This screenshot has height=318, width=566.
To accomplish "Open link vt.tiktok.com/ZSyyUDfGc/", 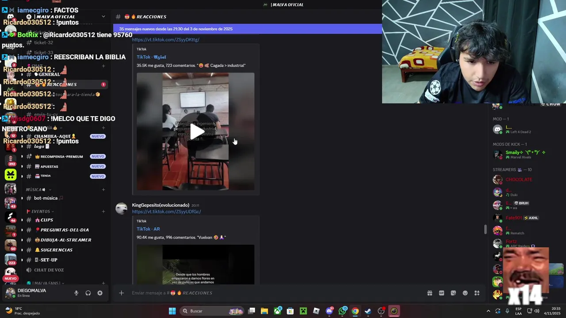I will [166, 212].
